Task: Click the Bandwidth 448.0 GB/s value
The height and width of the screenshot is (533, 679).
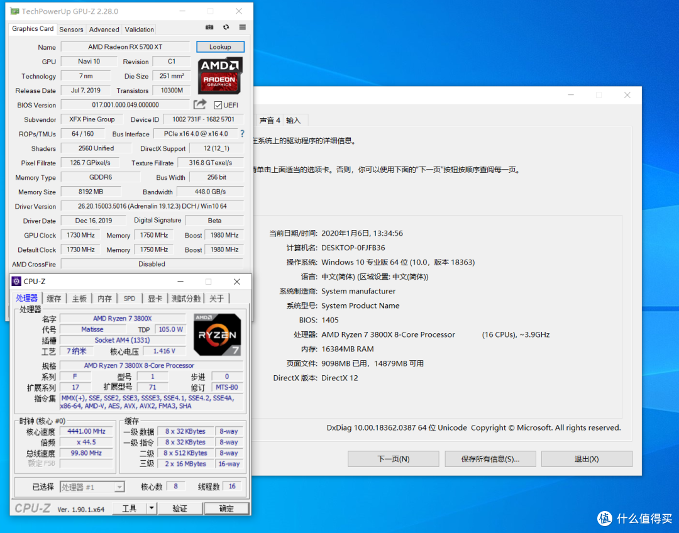Action: 210,191
